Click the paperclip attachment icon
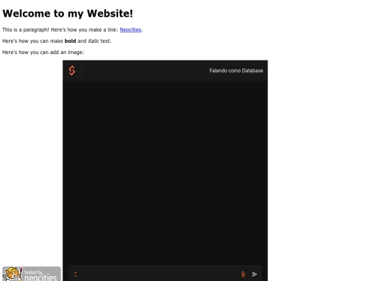 pyautogui.click(x=243, y=274)
